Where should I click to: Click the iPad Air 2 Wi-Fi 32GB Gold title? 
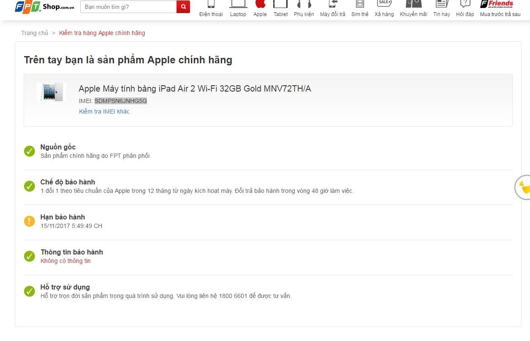195,89
